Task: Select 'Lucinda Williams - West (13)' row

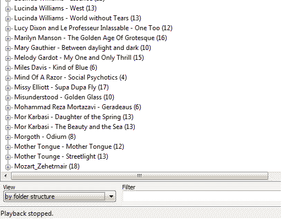Action: coord(56,8)
